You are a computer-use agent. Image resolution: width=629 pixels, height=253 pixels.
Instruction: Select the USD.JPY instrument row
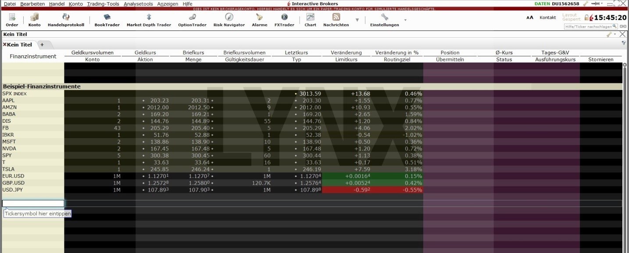click(x=312, y=189)
